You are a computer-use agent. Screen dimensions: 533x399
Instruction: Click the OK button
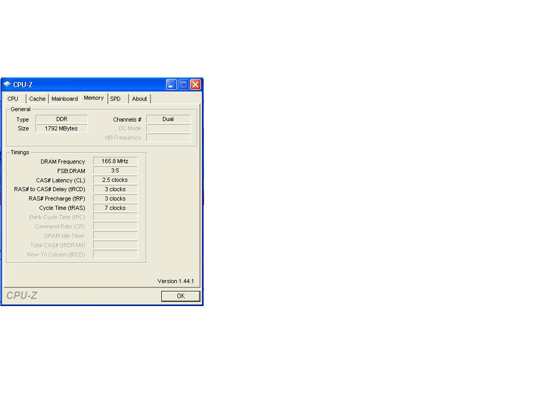(x=181, y=296)
